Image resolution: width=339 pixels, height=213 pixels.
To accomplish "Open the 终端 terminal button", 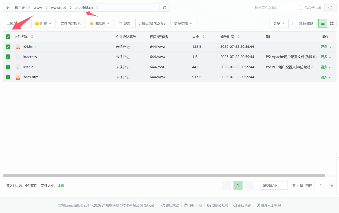I will point(124,23).
